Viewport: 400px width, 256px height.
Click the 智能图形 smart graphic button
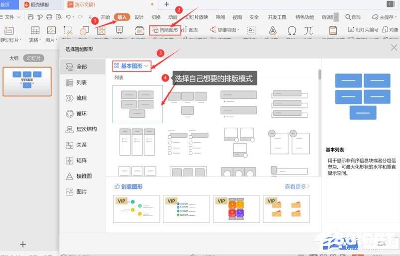point(165,30)
